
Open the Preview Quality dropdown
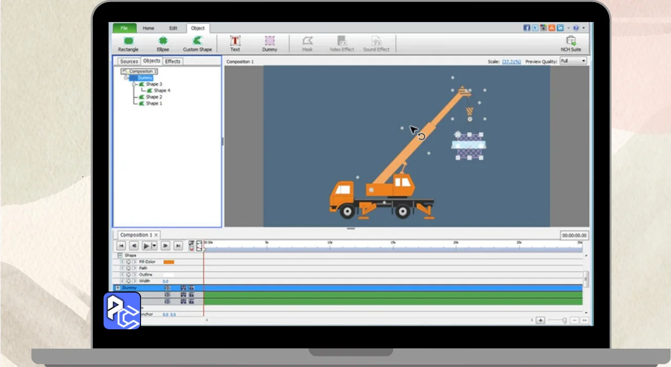point(573,61)
